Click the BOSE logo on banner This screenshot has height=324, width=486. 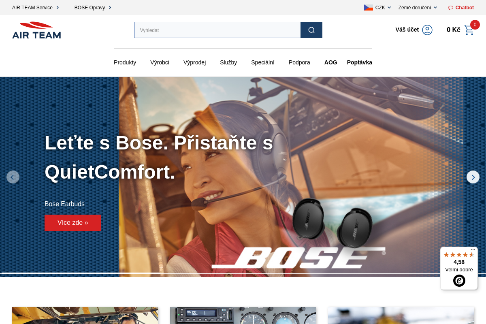tap(298, 257)
